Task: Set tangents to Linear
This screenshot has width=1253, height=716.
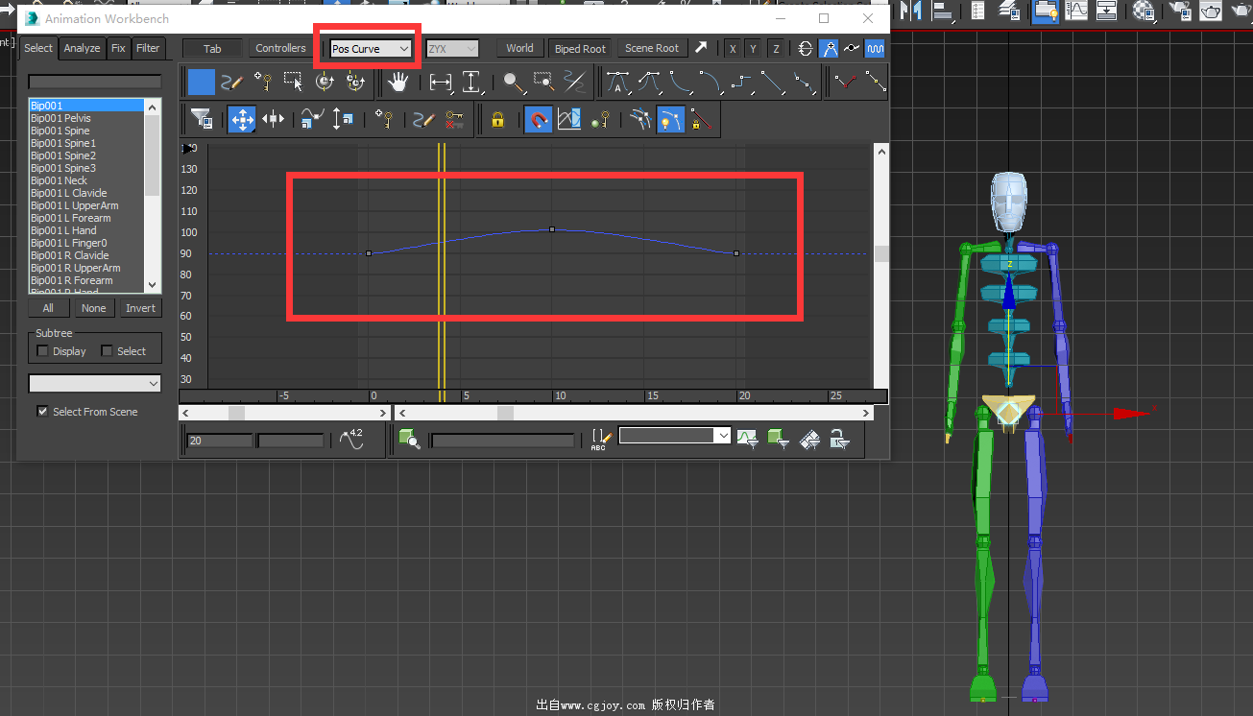Action: coord(774,83)
